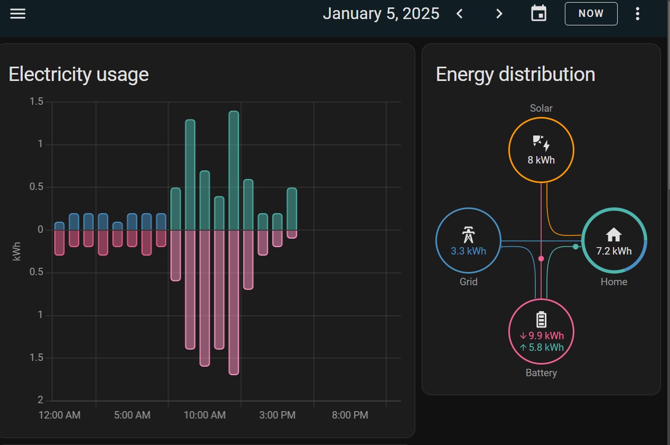Click the 9.9 kWh battery charge value
The height and width of the screenshot is (445, 670).
pos(545,335)
